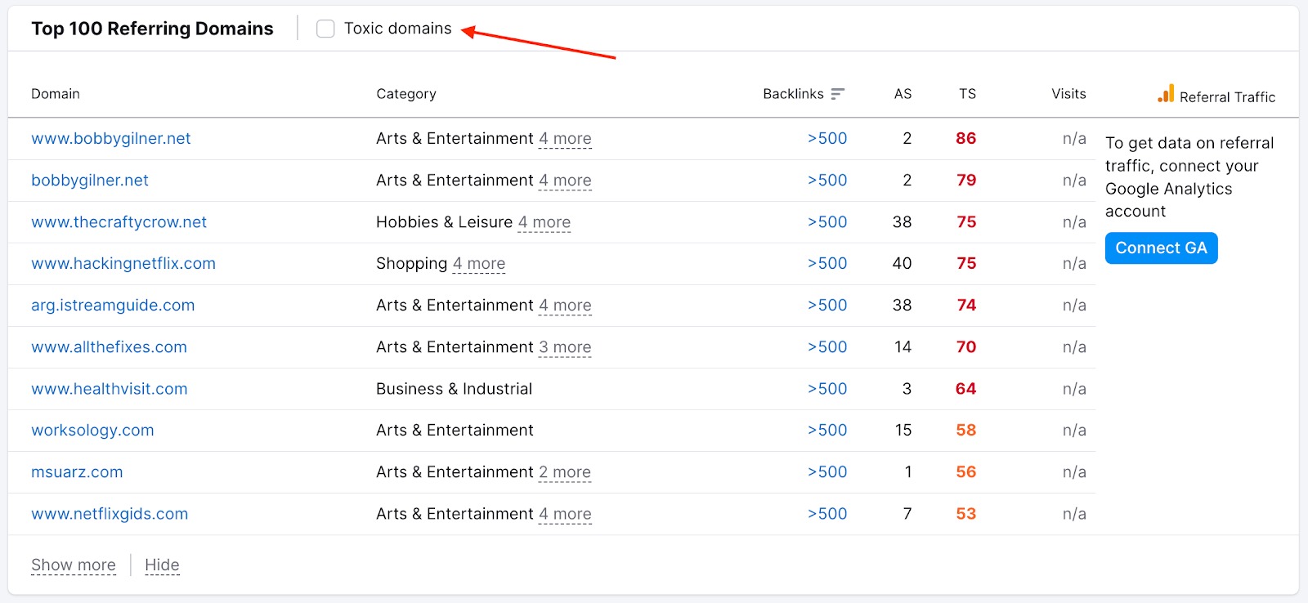Enable the Toxic domains checkbox
The width and height of the screenshot is (1308, 603).
pyautogui.click(x=325, y=29)
